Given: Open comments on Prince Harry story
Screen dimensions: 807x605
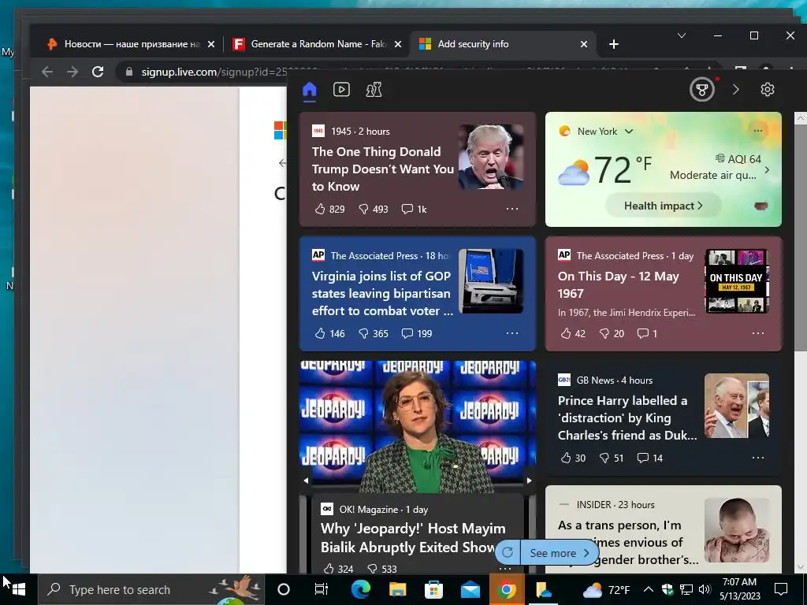Looking at the screenshot, I should coord(650,458).
